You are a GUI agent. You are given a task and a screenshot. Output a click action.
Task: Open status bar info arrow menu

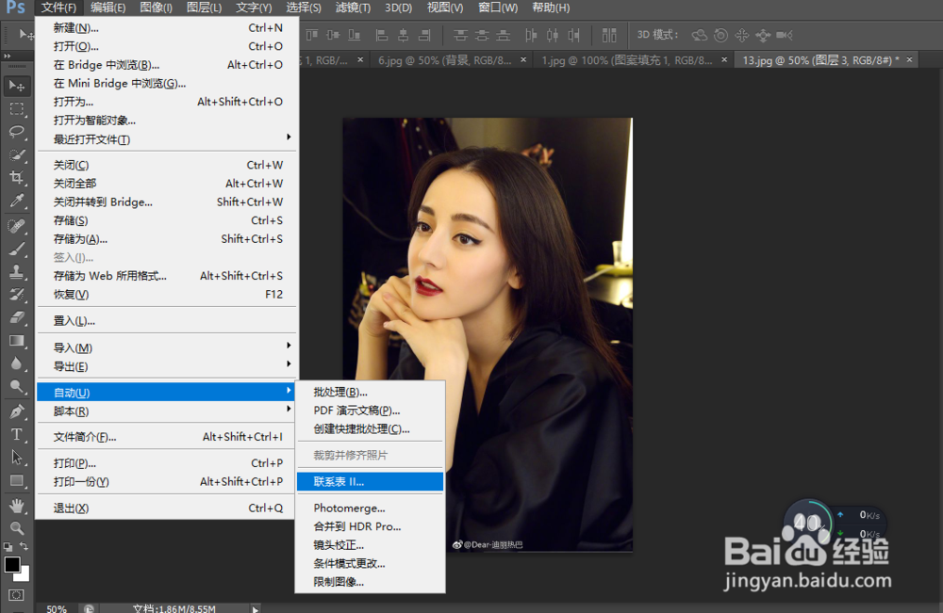coord(255,608)
